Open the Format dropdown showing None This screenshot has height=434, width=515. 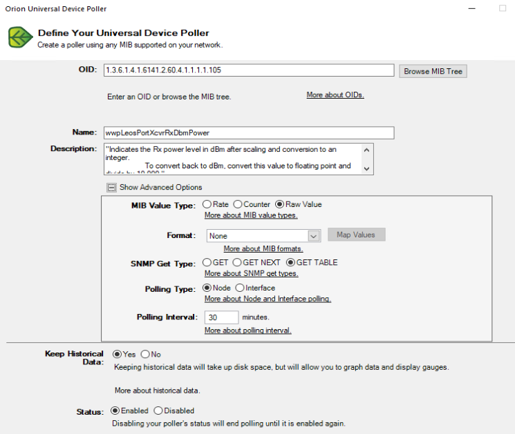coord(263,236)
